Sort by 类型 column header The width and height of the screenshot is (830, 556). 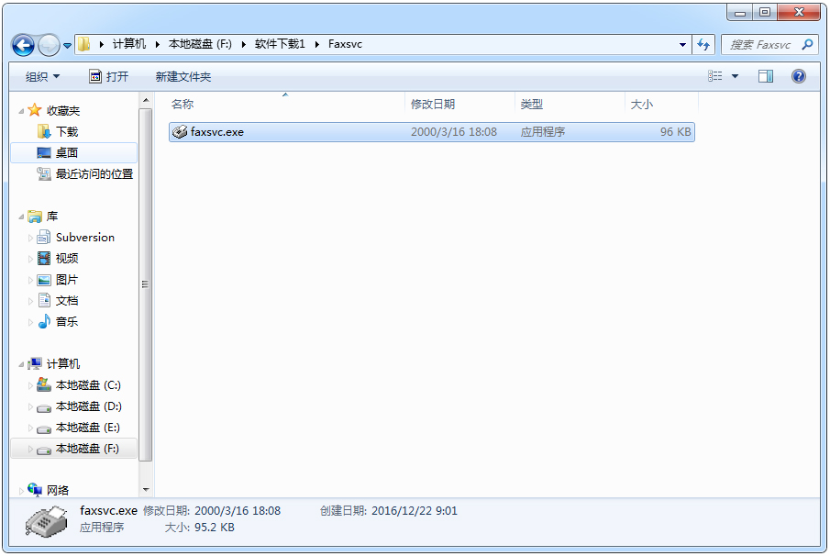[570, 104]
